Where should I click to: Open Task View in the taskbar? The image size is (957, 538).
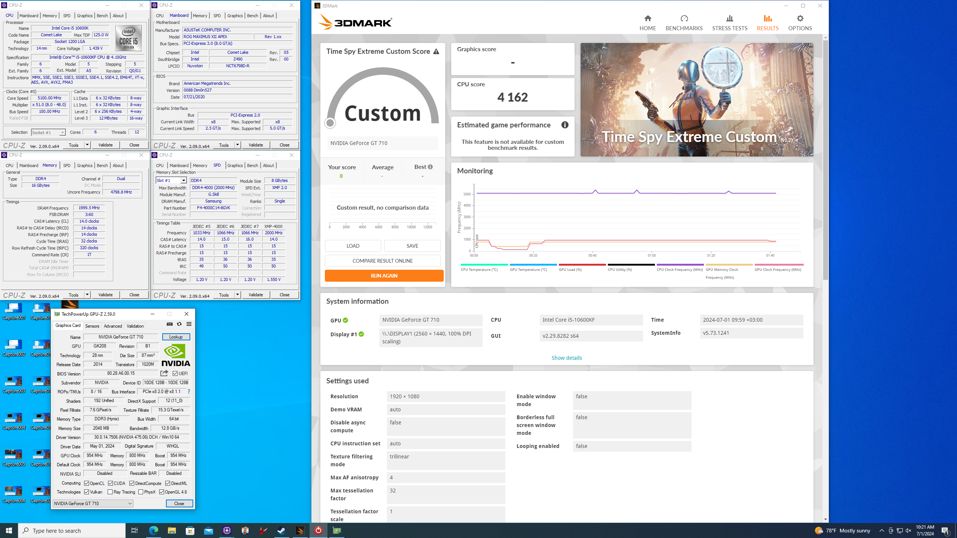tap(135, 531)
